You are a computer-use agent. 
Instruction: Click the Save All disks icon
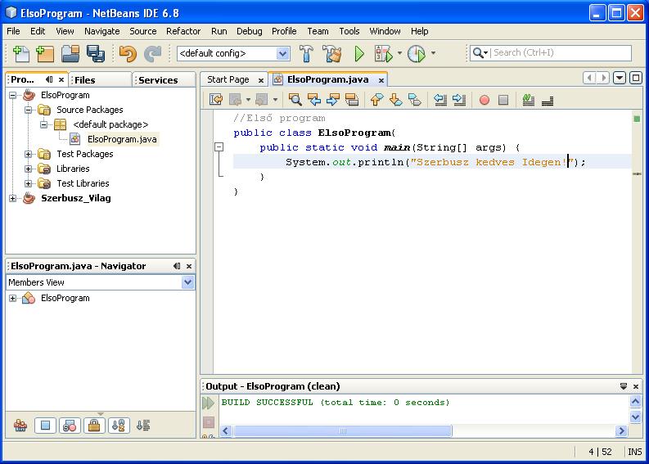coord(95,54)
